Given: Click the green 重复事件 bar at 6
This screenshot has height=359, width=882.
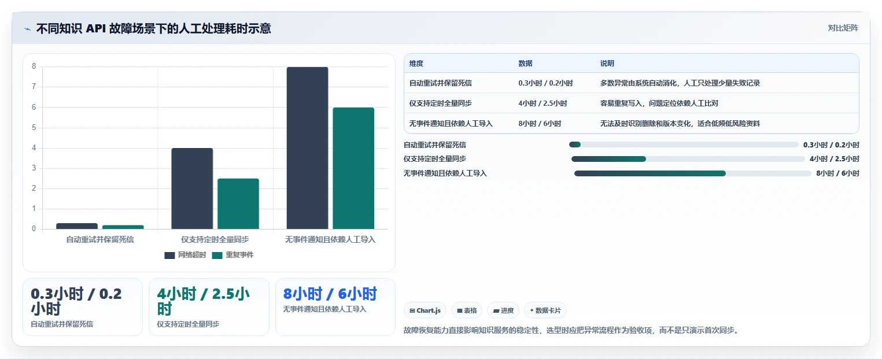Looking at the screenshot, I should point(353,168).
